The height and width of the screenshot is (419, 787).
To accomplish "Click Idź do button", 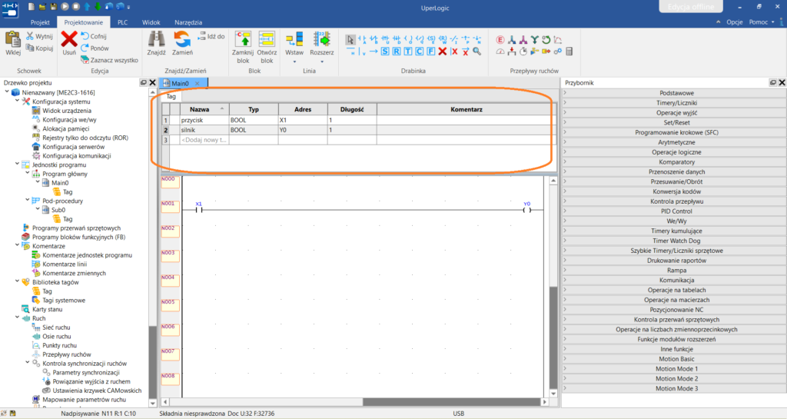I will point(211,36).
